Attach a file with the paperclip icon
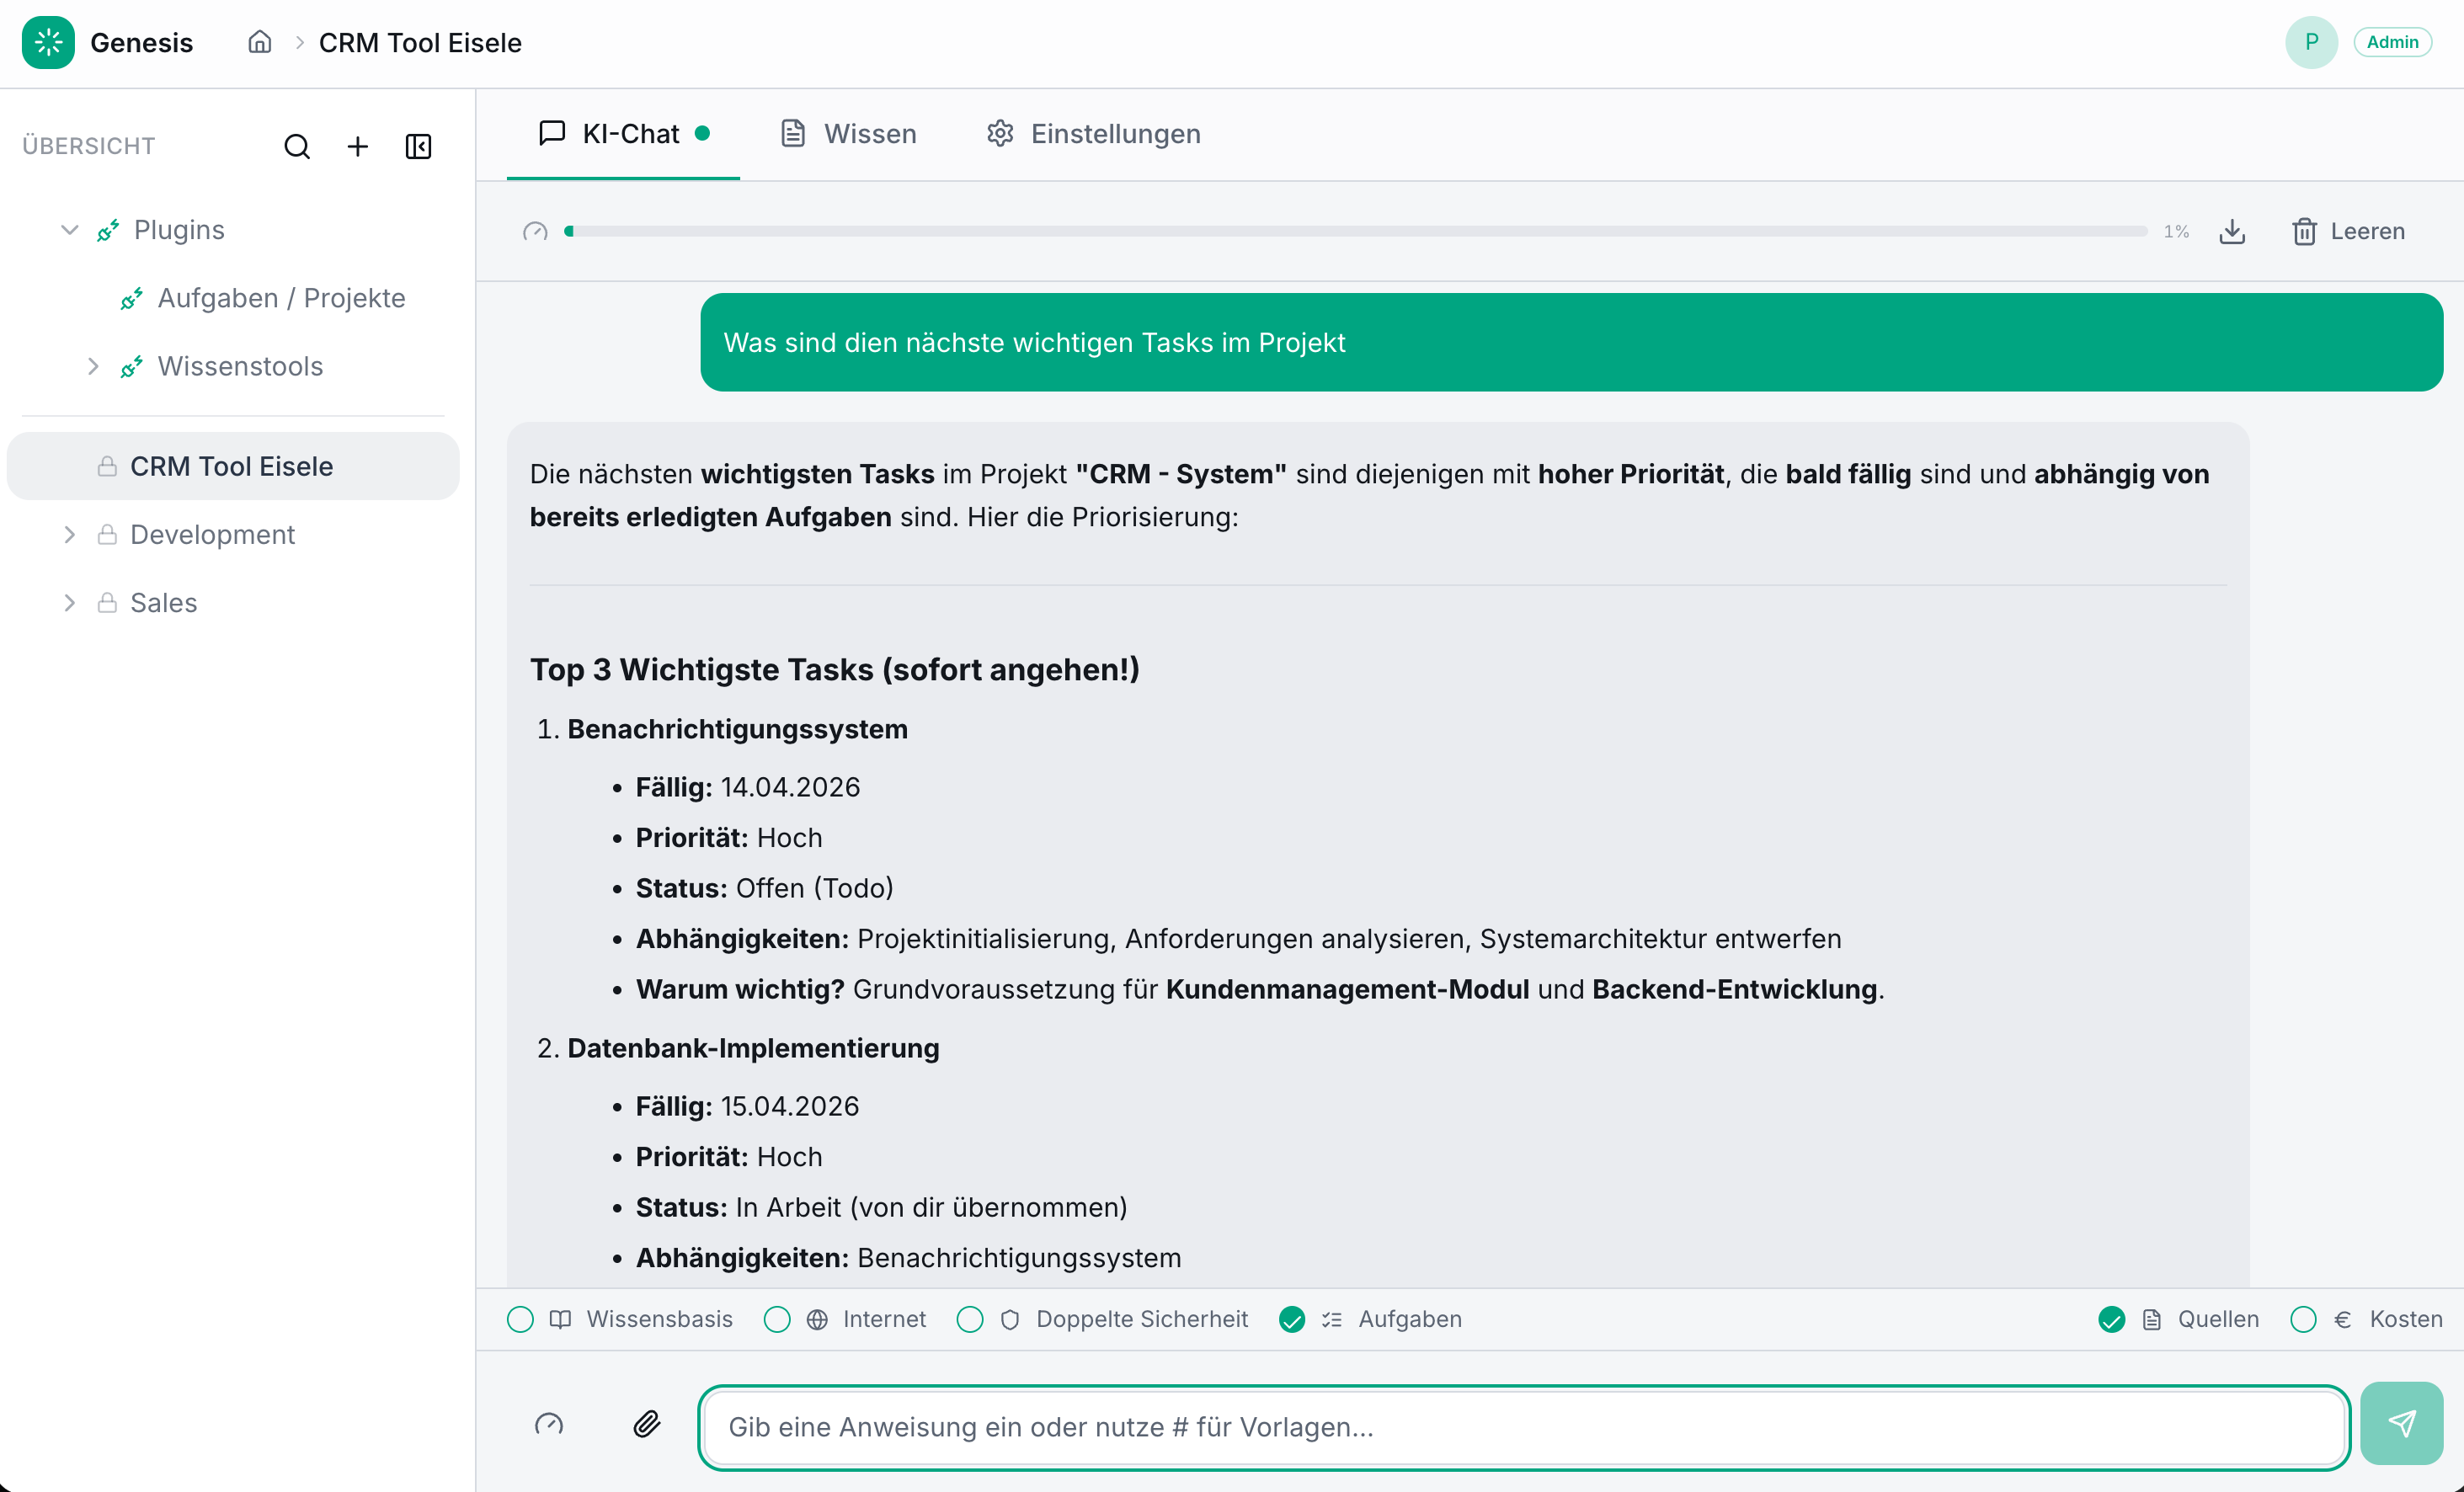This screenshot has width=2464, height=1492. (x=646, y=1426)
